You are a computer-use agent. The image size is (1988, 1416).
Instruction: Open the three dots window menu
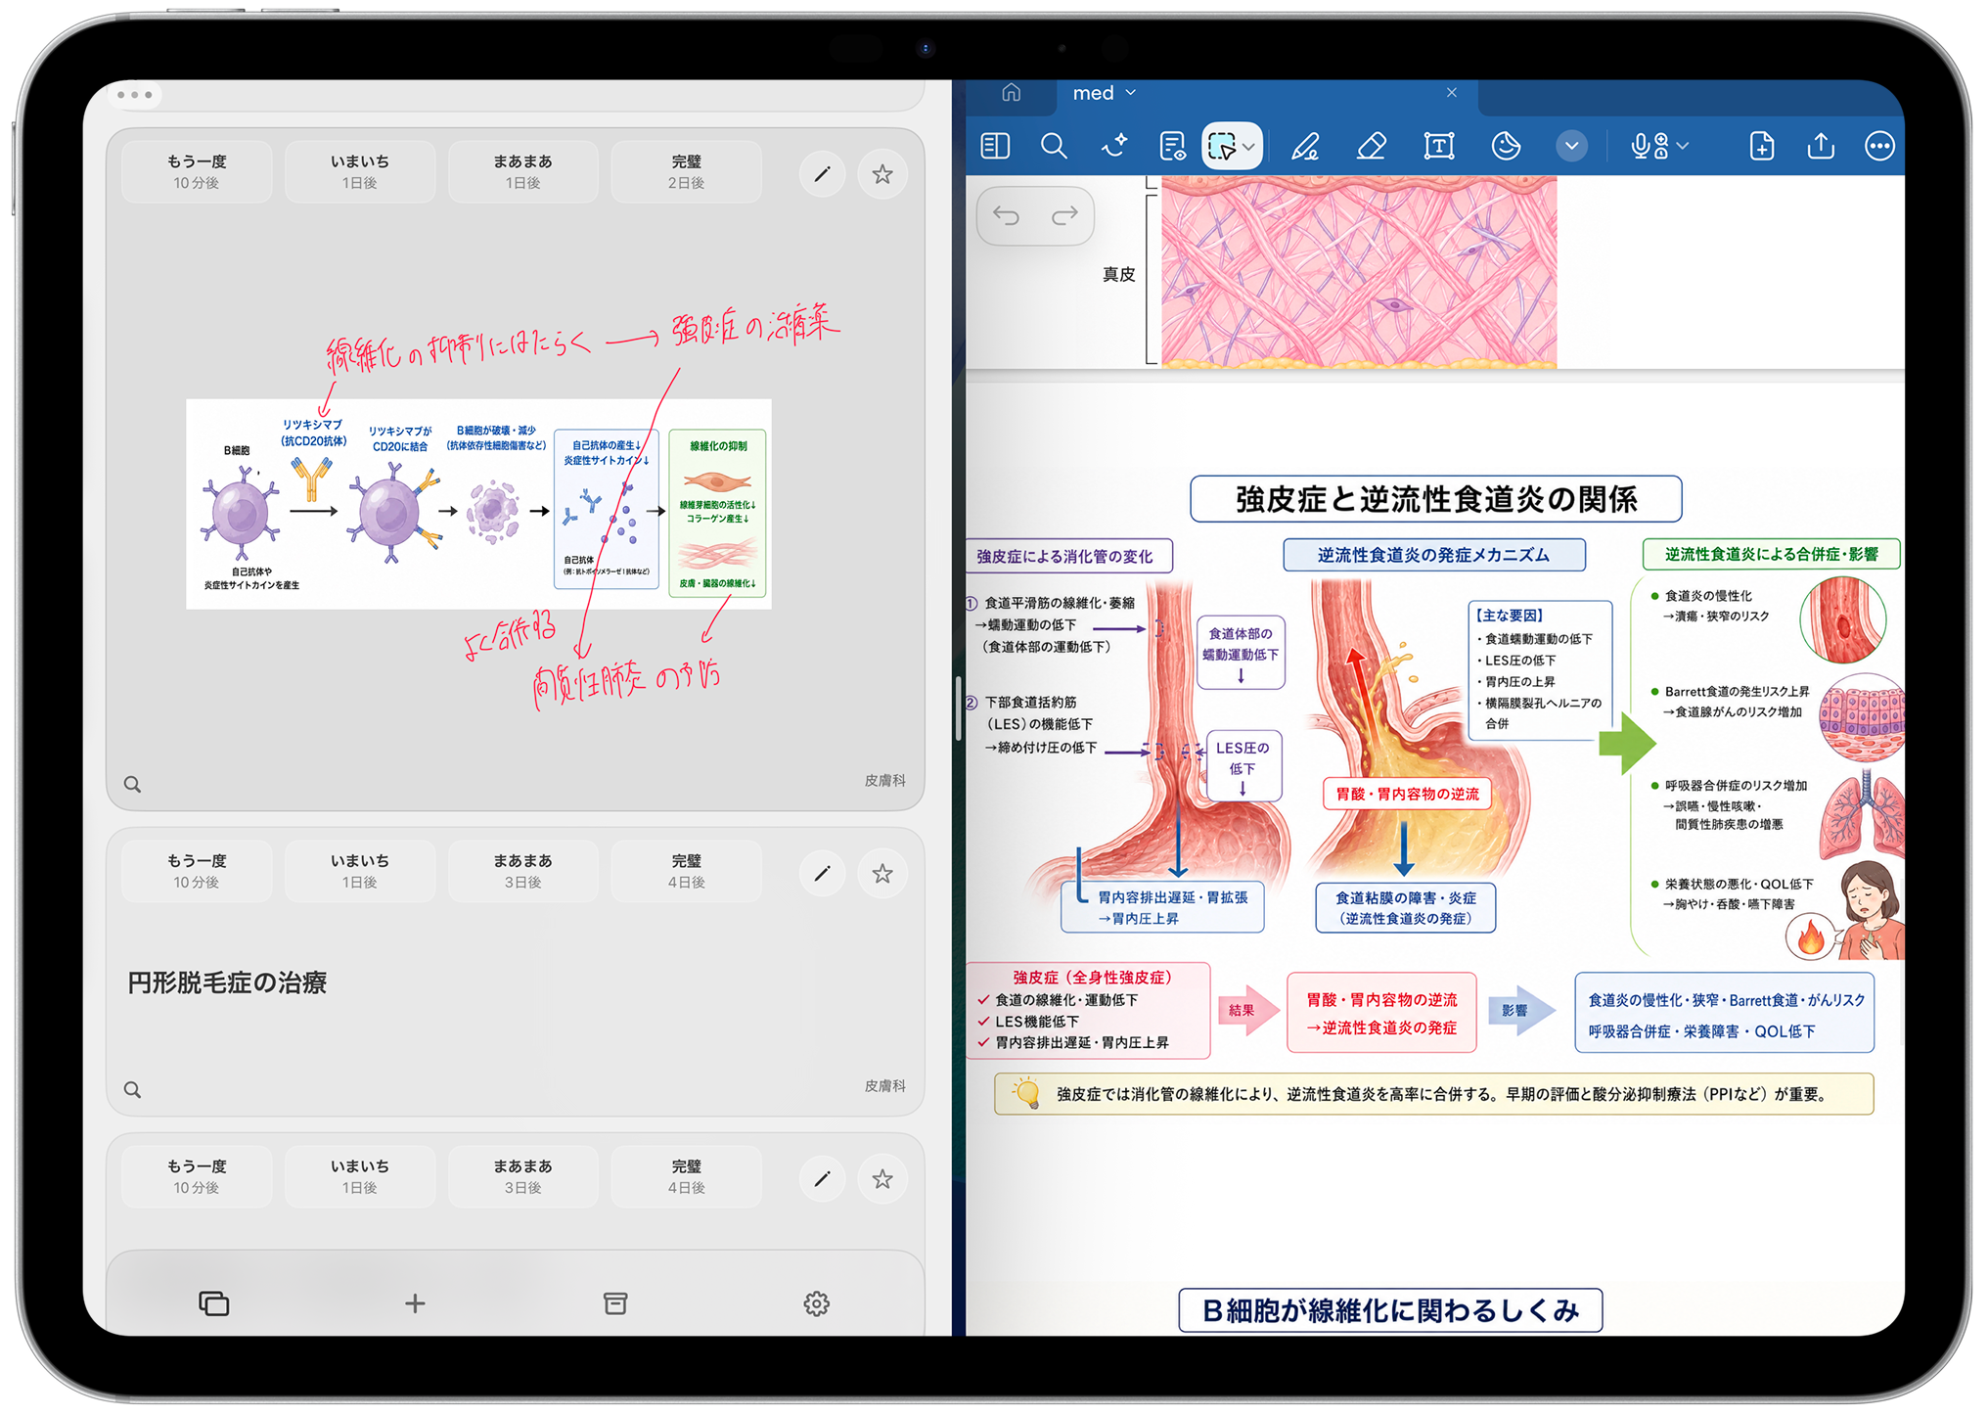[x=134, y=95]
